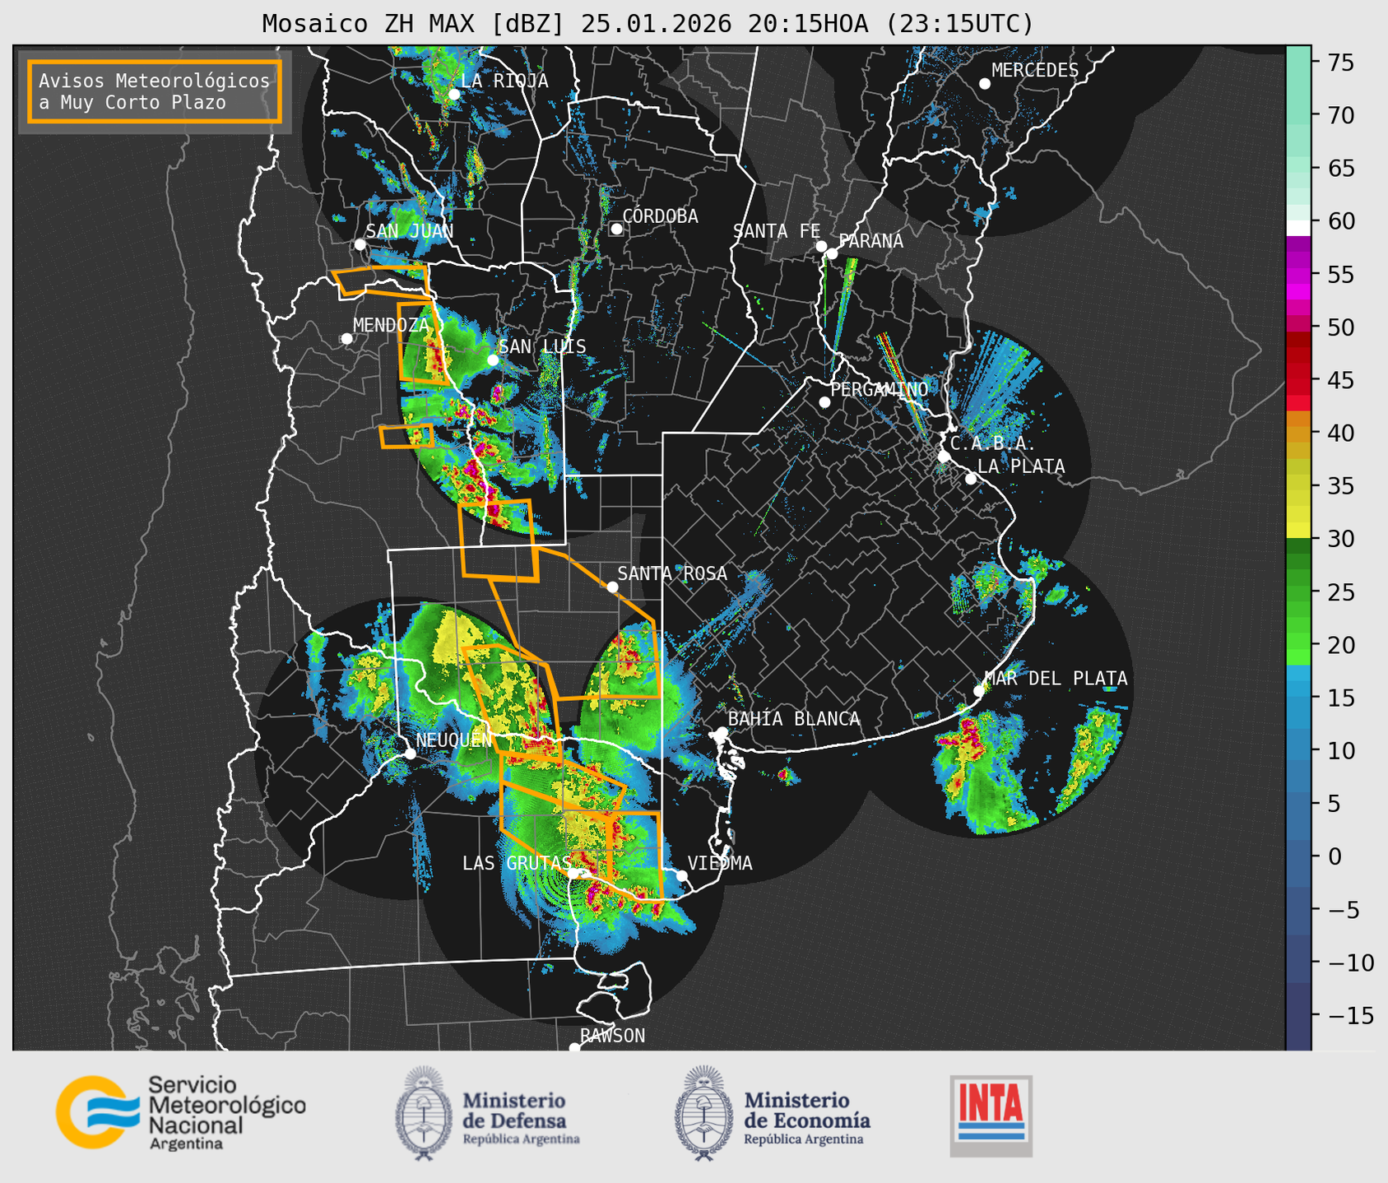1388x1183 pixels.
Task: Click the LA RIOJA city marker dot
Action: [x=453, y=95]
